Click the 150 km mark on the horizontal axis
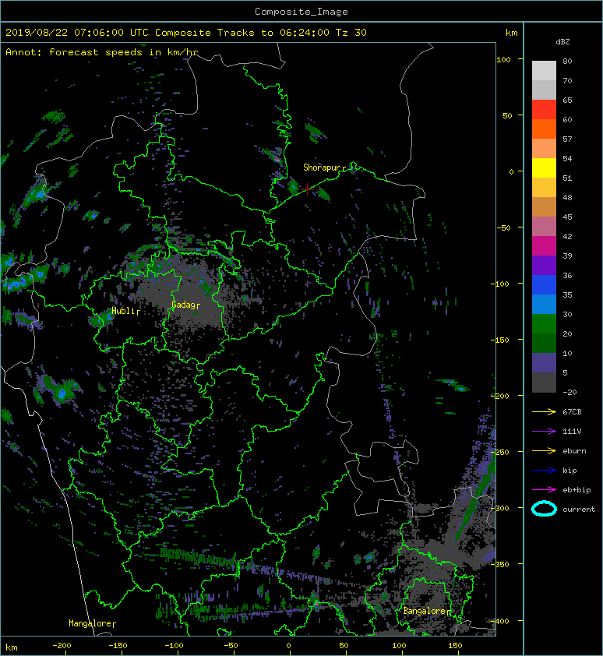The width and height of the screenshot is (603, 656). (x=455, y=646)
